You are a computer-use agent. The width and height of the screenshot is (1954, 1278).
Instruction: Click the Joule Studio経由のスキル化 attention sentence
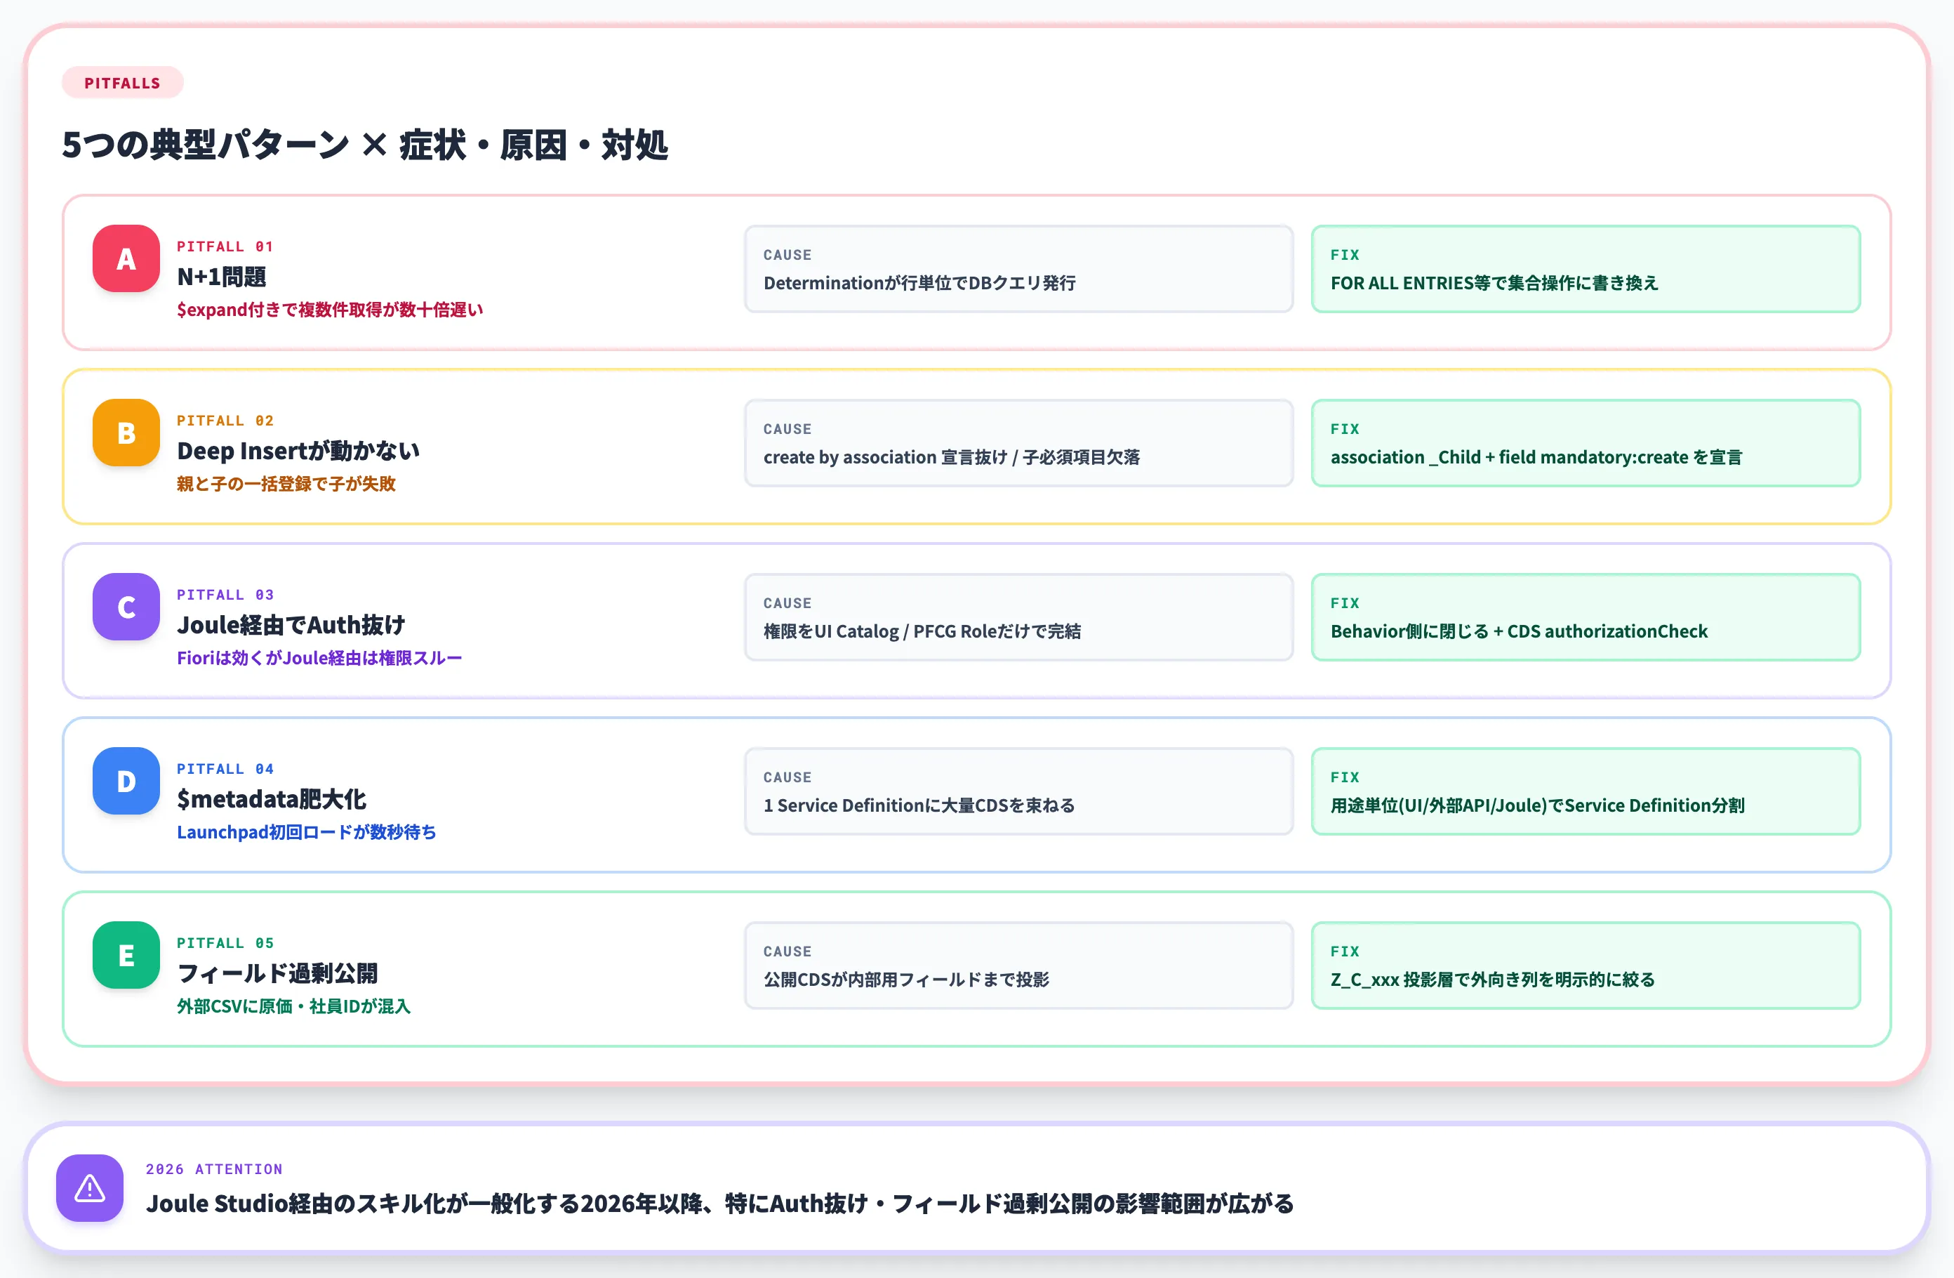click(720, 1204)
